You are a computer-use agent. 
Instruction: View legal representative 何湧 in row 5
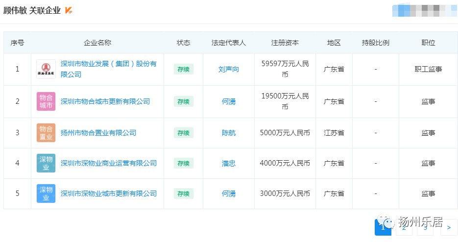pyautogui.click(x=228, y=194)
